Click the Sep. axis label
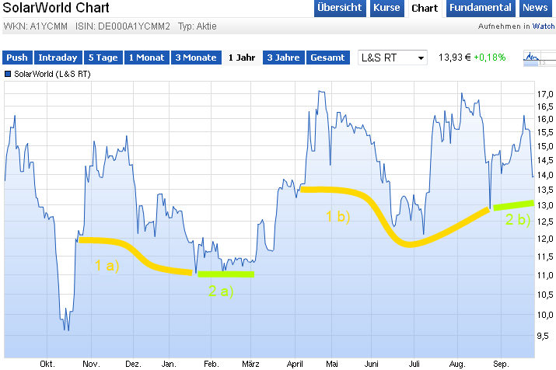556x370 pixels. (501, 364)
